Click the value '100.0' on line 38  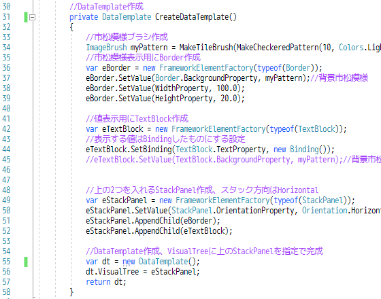[227, 88]
